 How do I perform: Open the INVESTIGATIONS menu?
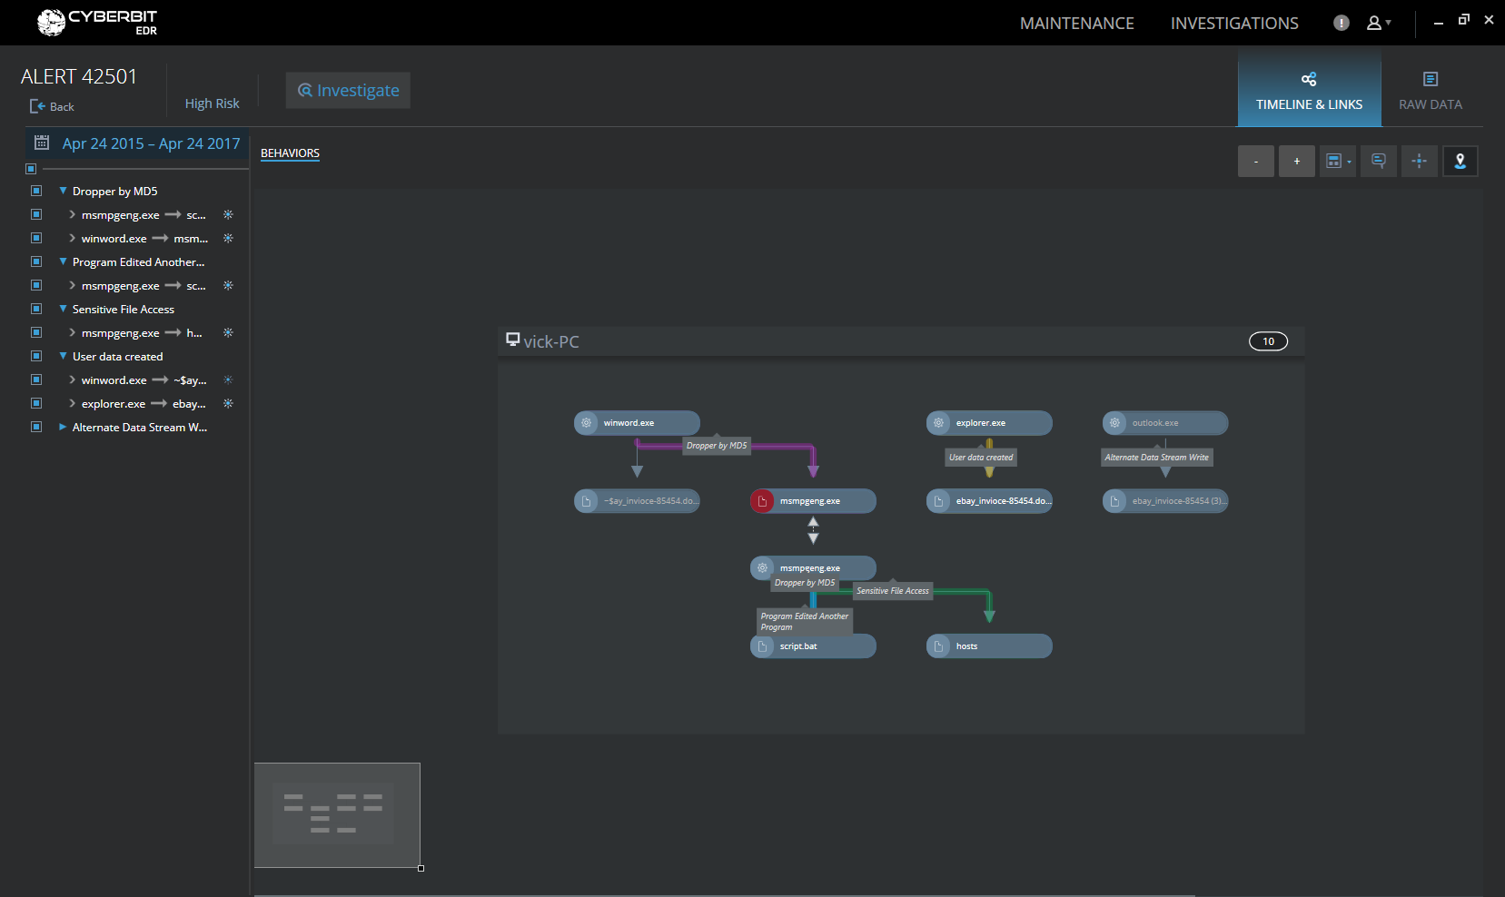coord(1233,24)
